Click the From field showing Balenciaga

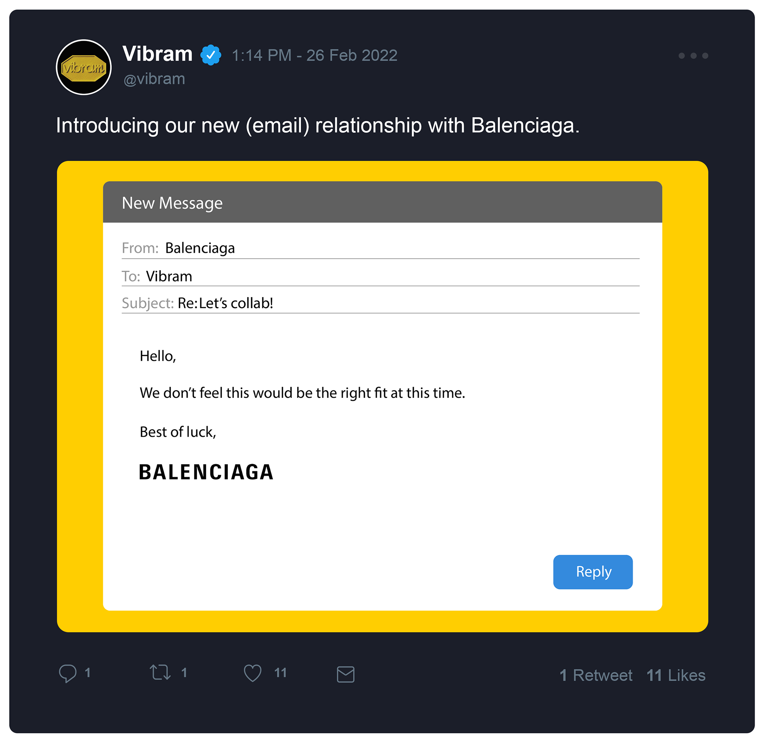(x=200, y=248)
